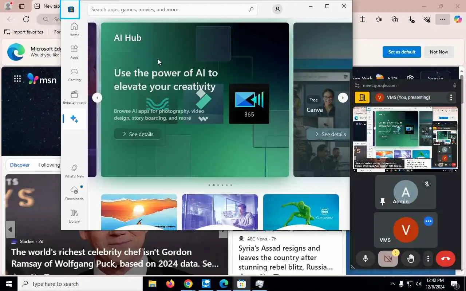Open Apps section in Store sidebar
Screen dimensions: 466x291
pyautogui.click(x=74, y=52)
